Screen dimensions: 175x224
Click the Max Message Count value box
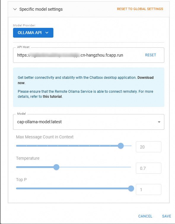pyautogui.click(x=148, y=147)
